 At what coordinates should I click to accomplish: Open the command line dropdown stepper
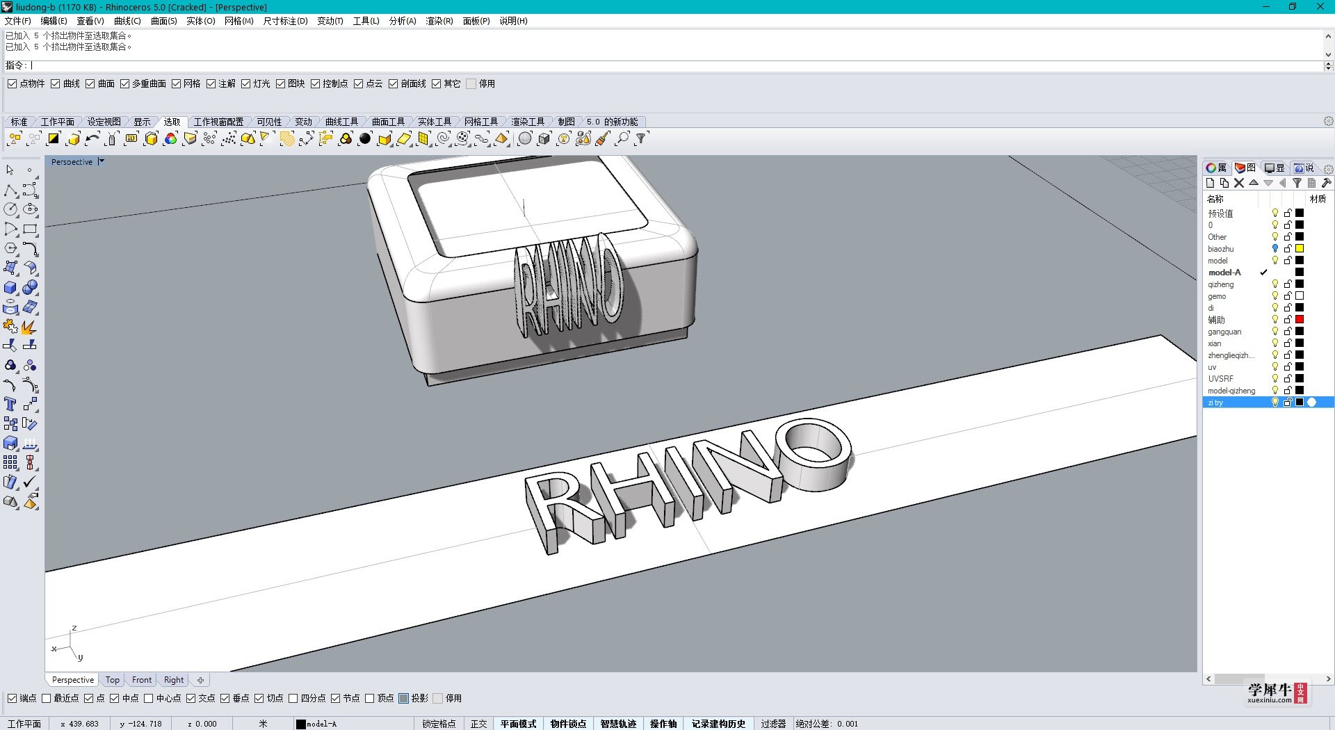click(x=1328, y=65)
